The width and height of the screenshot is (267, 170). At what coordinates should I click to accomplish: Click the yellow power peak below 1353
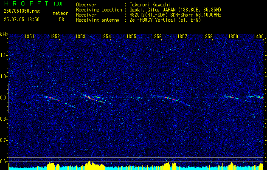(90, 165)
